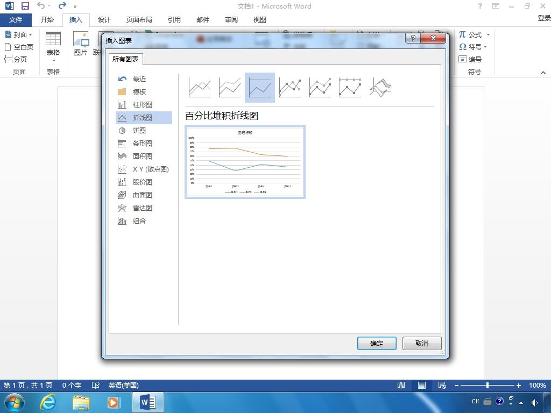Viewport: 551px width, 413px height.
Task: Select line with markers subtype icon
Action: [290, 88]
